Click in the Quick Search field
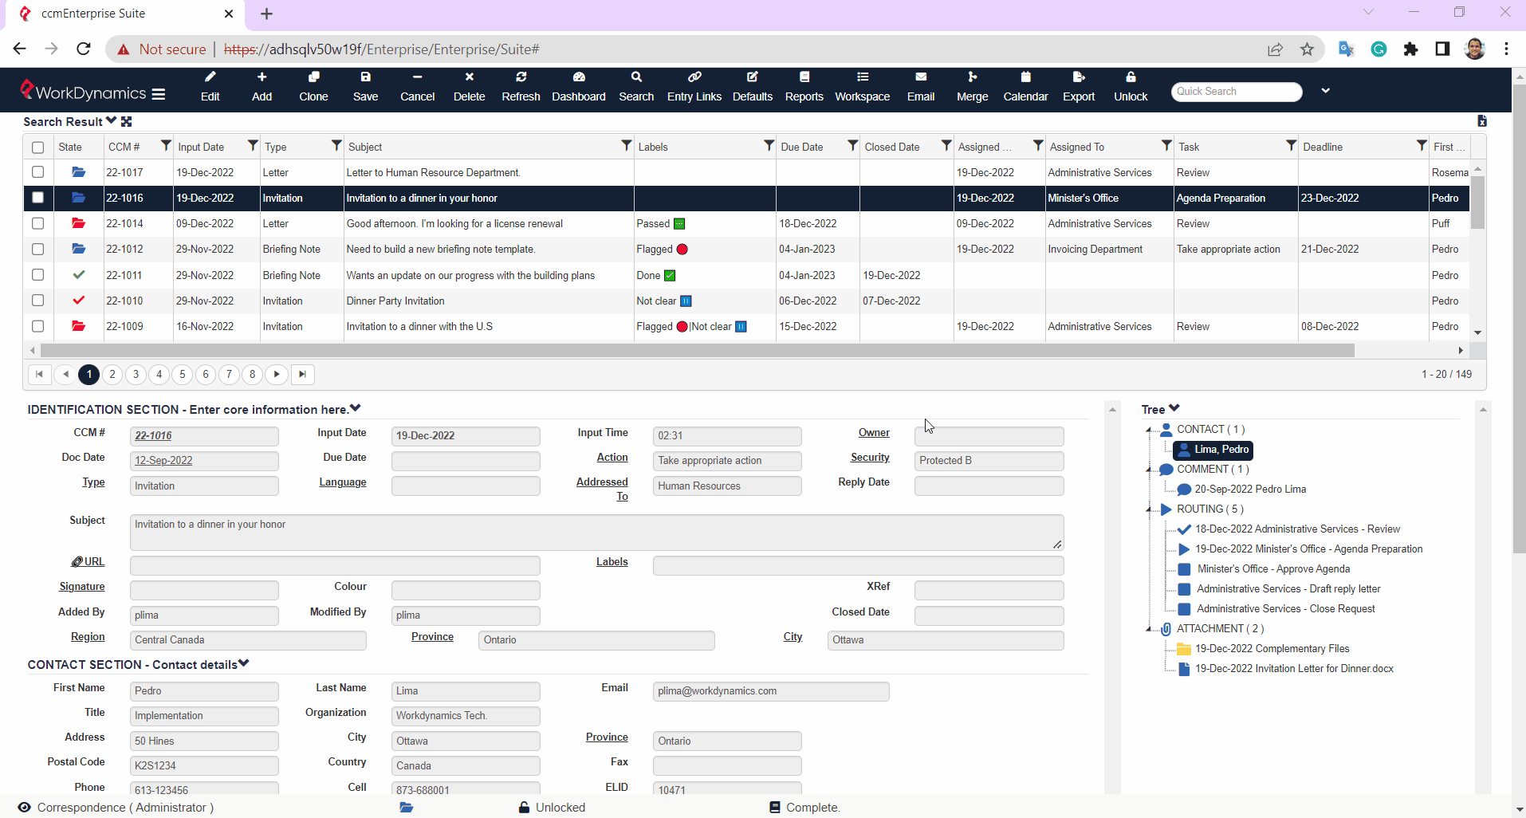The width and height of the screenshot is (1526, 818). click(1236, 92)
